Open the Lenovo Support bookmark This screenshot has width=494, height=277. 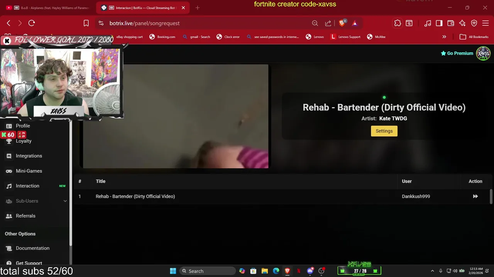346,37
